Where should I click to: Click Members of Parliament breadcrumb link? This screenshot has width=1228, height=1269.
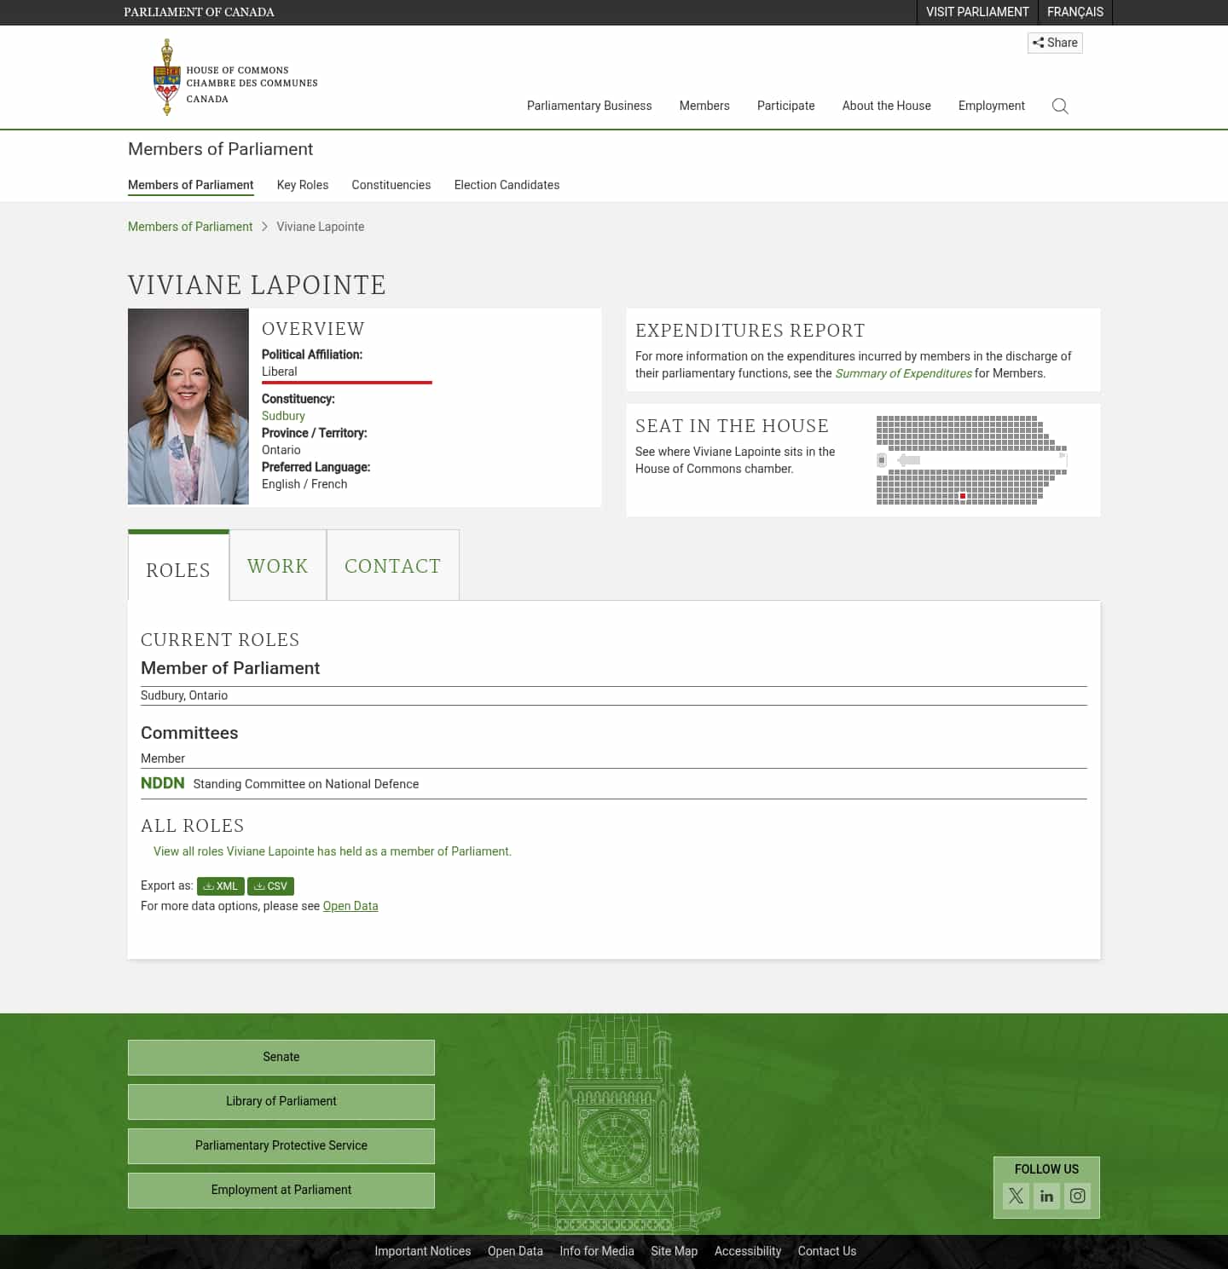coord(190,227)
